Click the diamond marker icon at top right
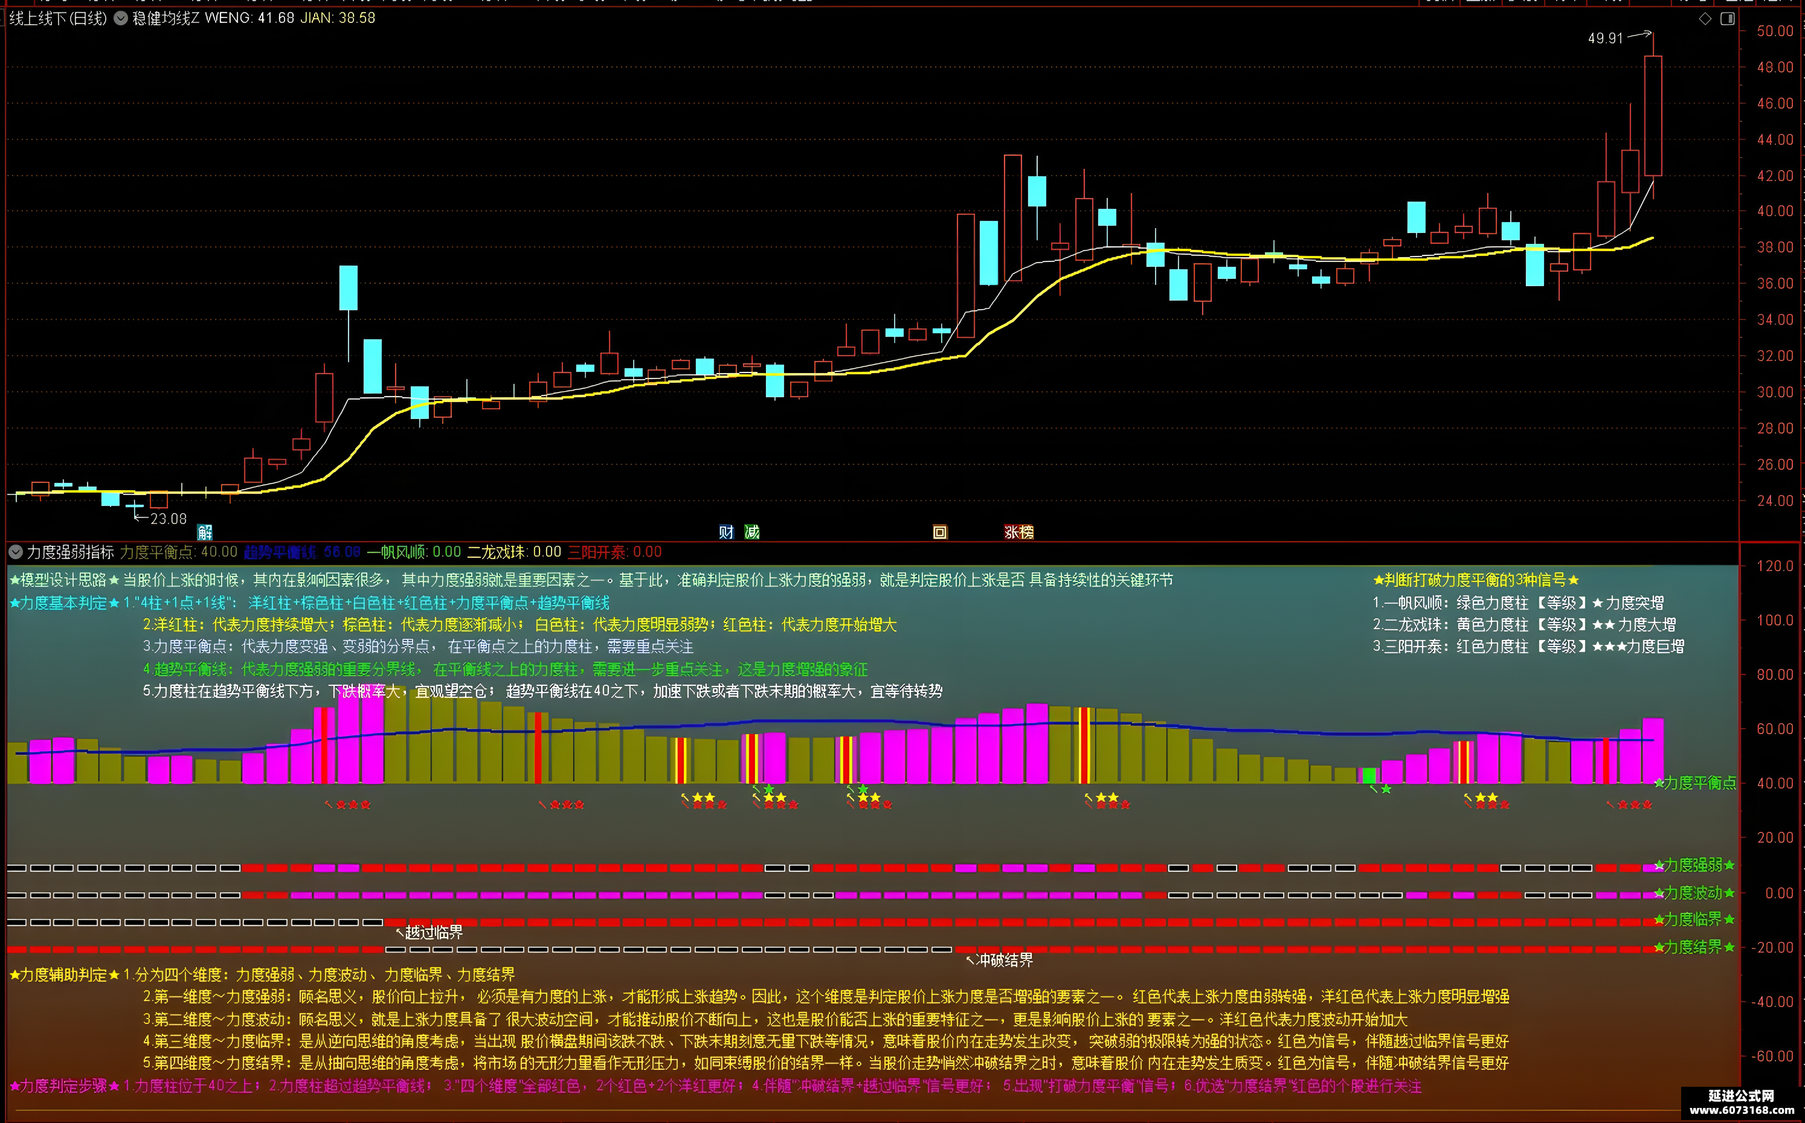Screen dimensions: 1805x1123 1705,19
